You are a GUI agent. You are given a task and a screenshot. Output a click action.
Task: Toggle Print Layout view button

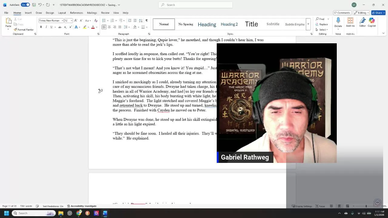click(x=339, y=206)
